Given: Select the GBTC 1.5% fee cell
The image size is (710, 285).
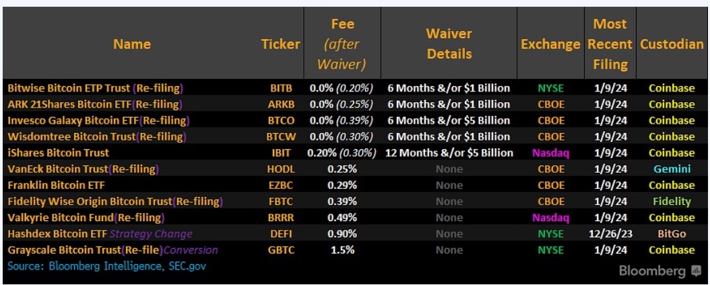Looking at the screenshot, I should (342, 250).
